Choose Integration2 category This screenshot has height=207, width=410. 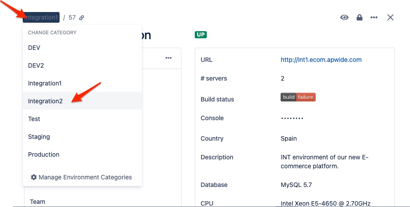(45, 101)
